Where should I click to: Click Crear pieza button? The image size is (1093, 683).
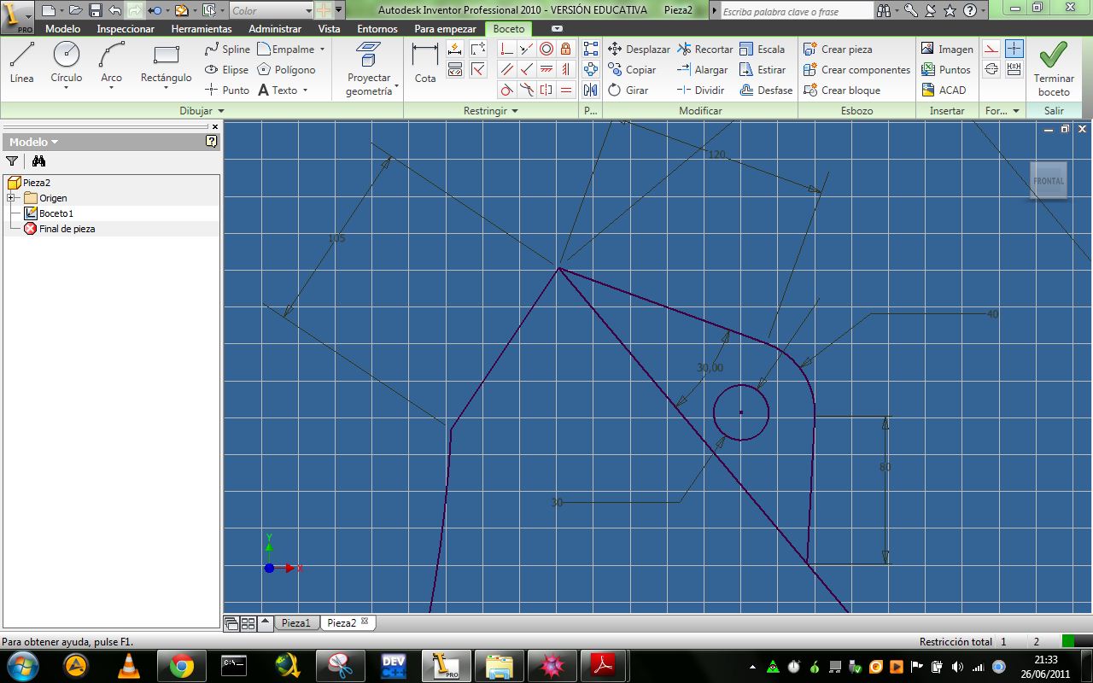click(838, 50)
